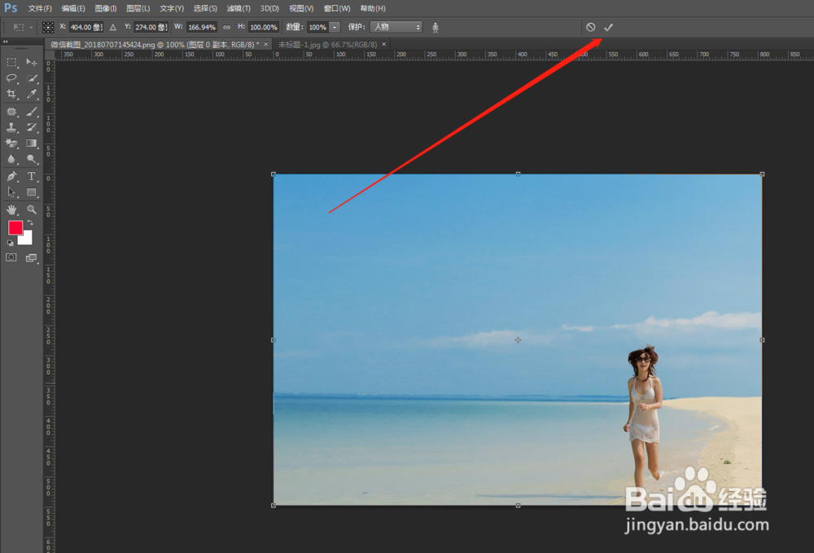Select the Pen tool

[11, 177]
